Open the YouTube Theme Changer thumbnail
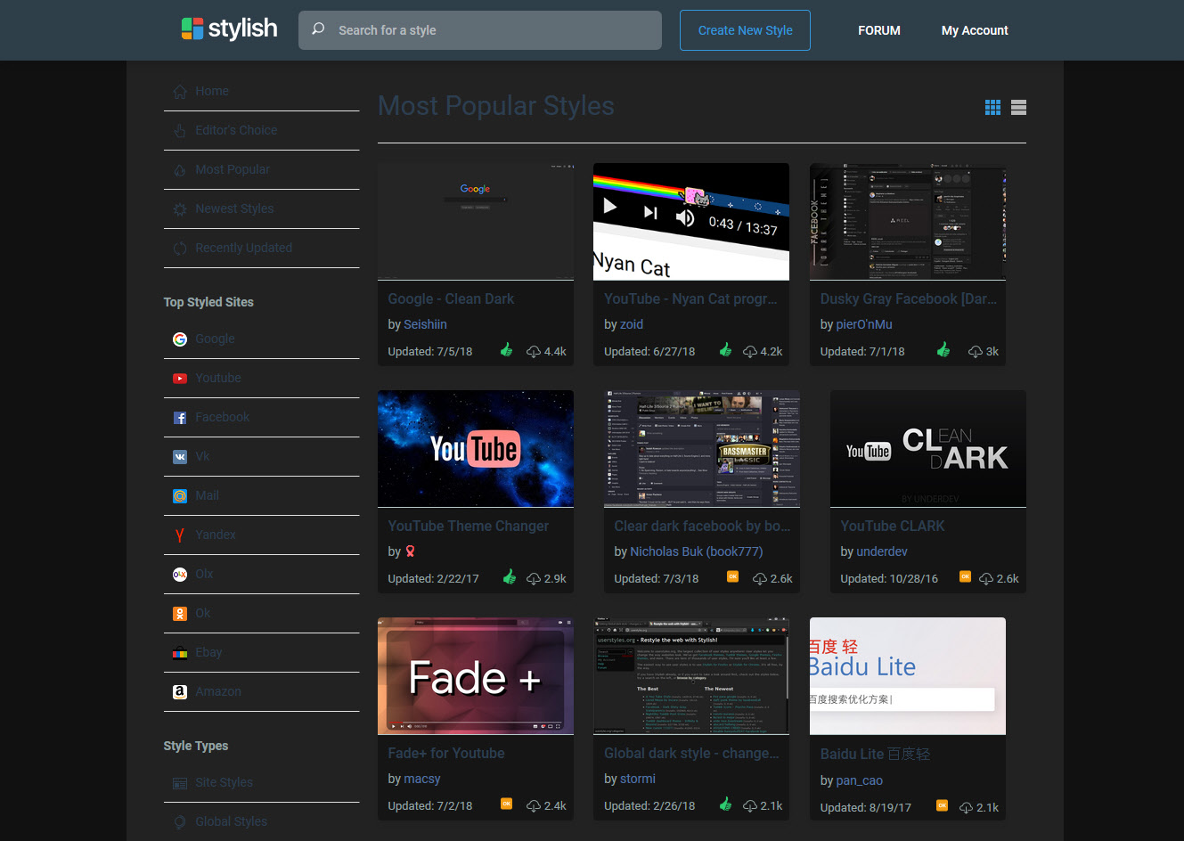The width and height of the screenshot is (1184, 841). coord(476,449)
